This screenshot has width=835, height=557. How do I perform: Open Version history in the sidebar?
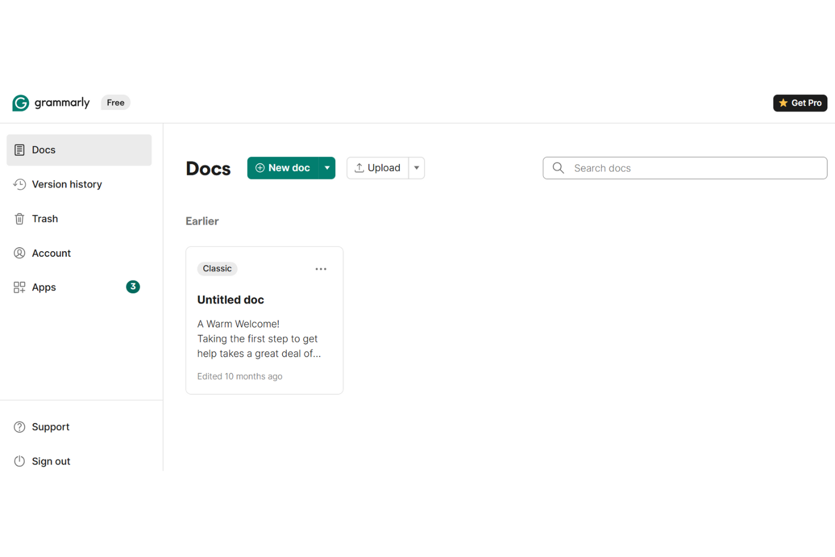pos(79,185)
